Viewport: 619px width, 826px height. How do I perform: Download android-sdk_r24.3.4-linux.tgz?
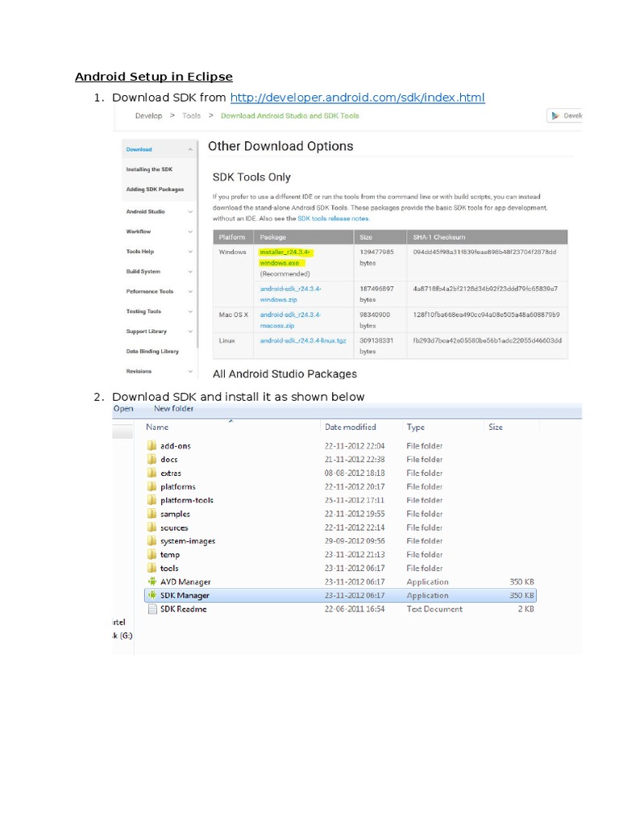pos(303,341)
